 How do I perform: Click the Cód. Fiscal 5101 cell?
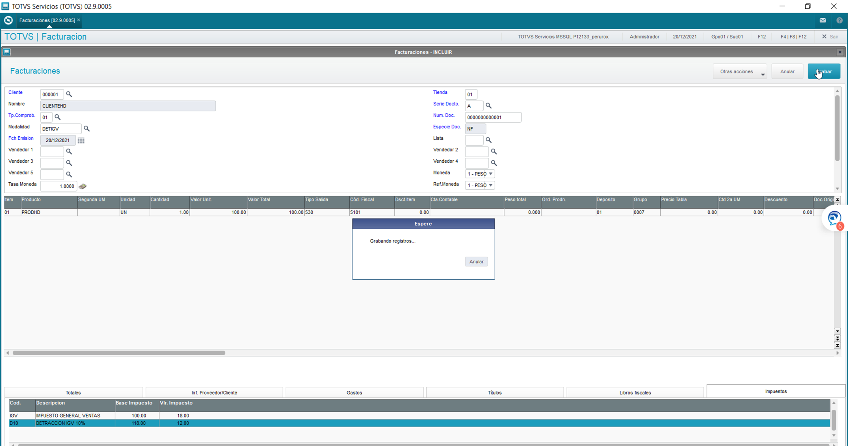click(x=372, y=212)
